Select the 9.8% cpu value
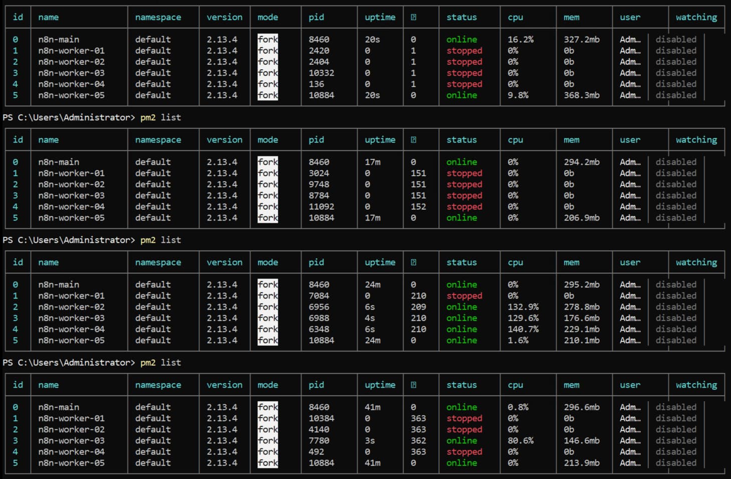731x479 pixels. pos(518,95)
